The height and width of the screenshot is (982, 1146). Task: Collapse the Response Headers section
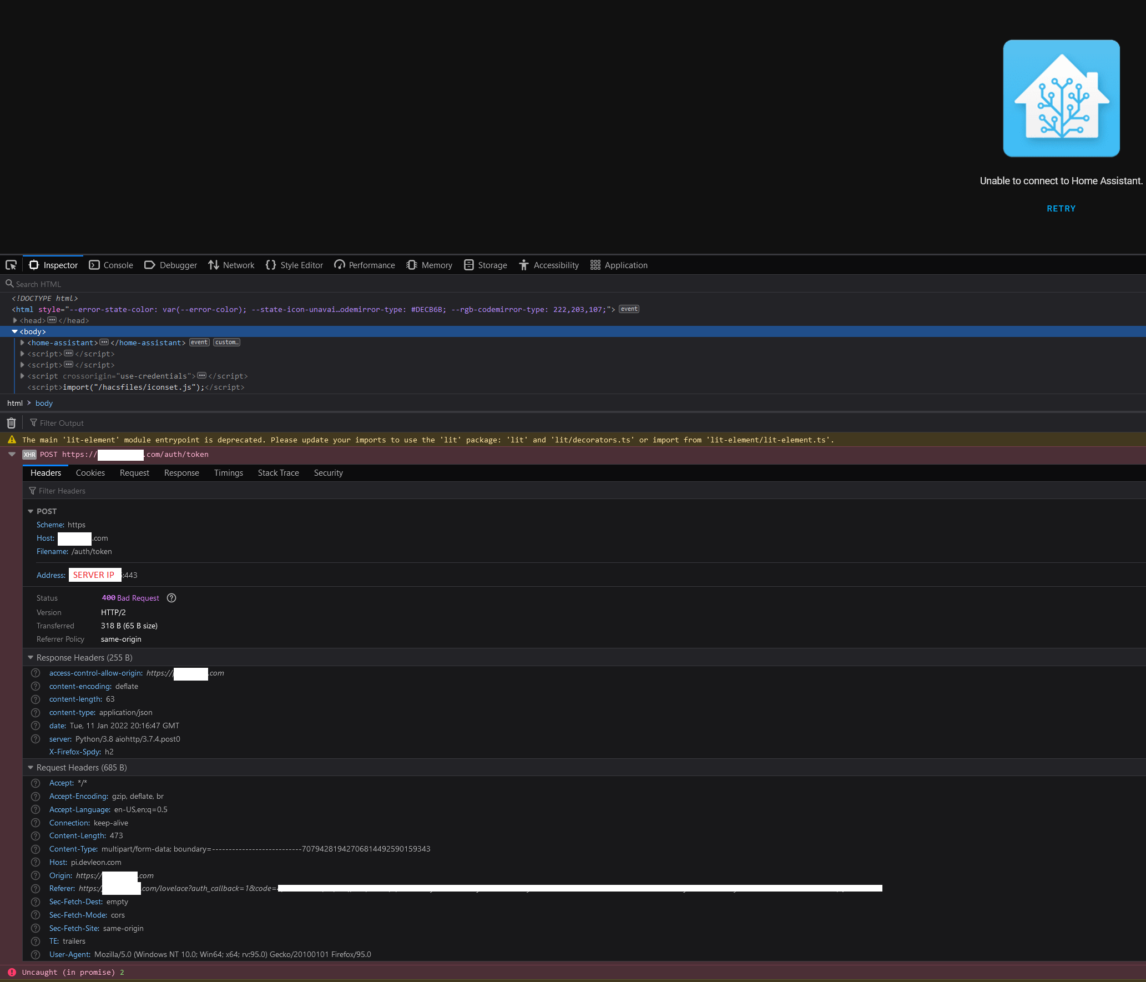pos(31,657)
